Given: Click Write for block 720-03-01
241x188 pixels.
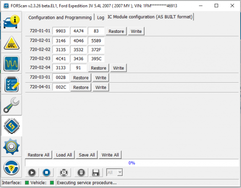Looking at the screenshot, I should tap(101, 78).
